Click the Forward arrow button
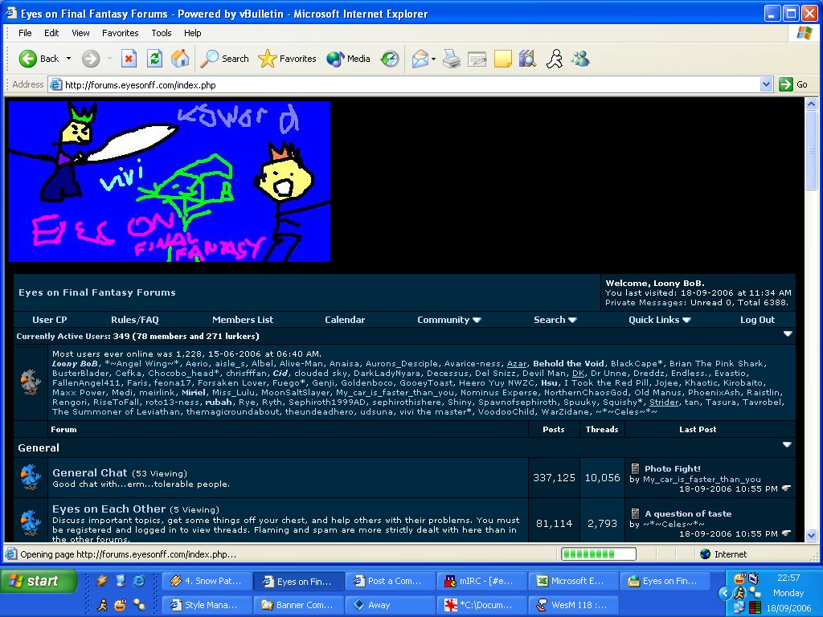Image resolution: width=823 pixels, height=617 pixels. (x=91, y=59)
